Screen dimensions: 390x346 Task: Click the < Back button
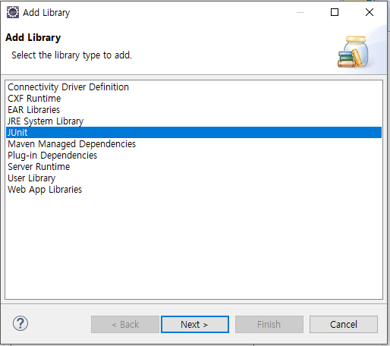[x=125, y=324]
